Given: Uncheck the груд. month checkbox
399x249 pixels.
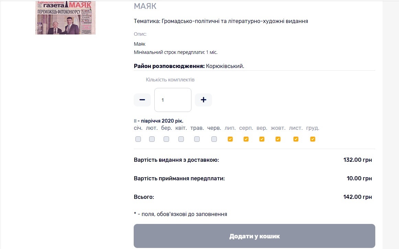Looking at the screenshot, I should pos(313,139).
